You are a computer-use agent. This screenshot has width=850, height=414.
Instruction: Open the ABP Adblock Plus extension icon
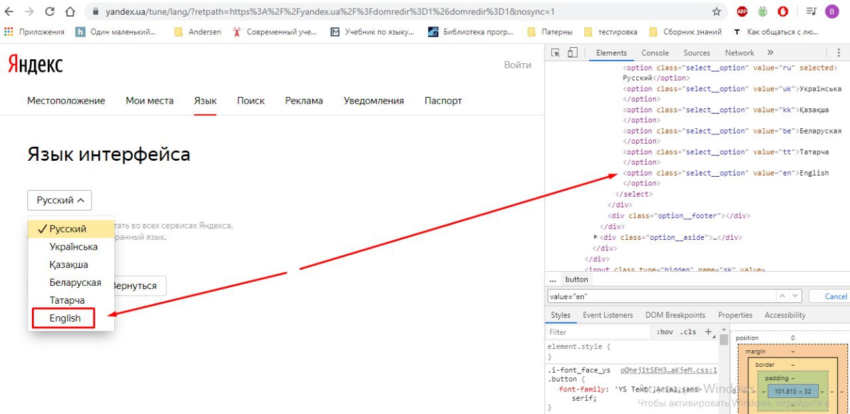742,11
